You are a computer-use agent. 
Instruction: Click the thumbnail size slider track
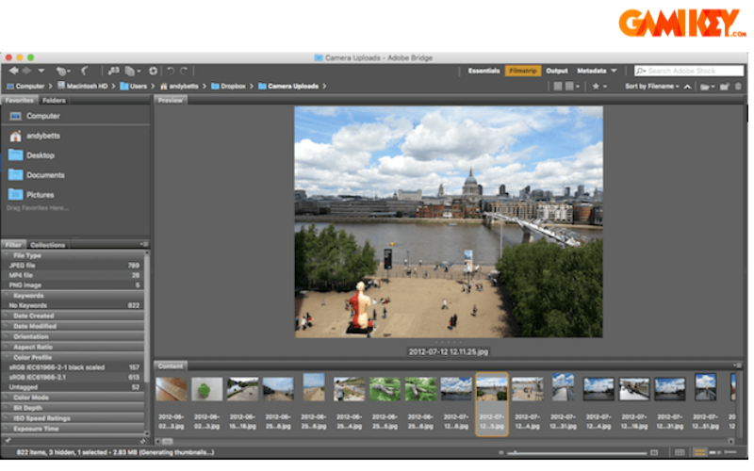tap(577, 453)
